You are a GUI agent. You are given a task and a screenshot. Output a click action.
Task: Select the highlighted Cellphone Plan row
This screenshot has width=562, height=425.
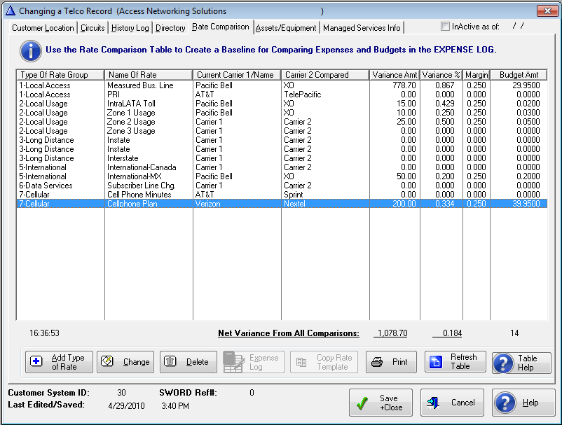(282, 203)
